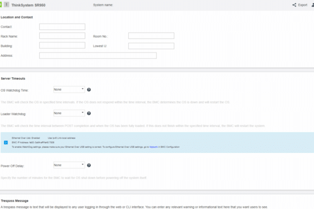Follow the Network link in the info banner
This screenshot has height=209, width=314.
click(154, 147)
